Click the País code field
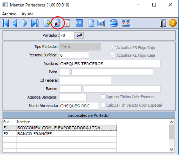The width and height of the screenshot is (179, 155). point(64,72)
